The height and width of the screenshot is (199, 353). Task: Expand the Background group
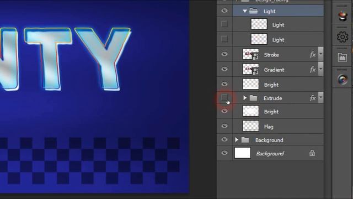click(x=237, y=140)
